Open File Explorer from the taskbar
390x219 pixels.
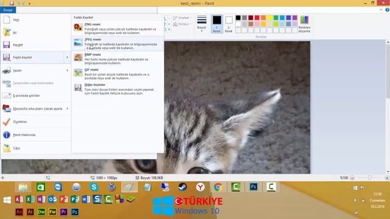tap(23, 187)
